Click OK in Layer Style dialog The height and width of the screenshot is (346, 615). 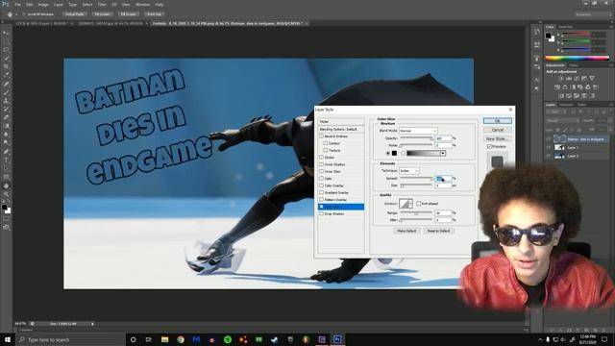[x=498, y=121]
